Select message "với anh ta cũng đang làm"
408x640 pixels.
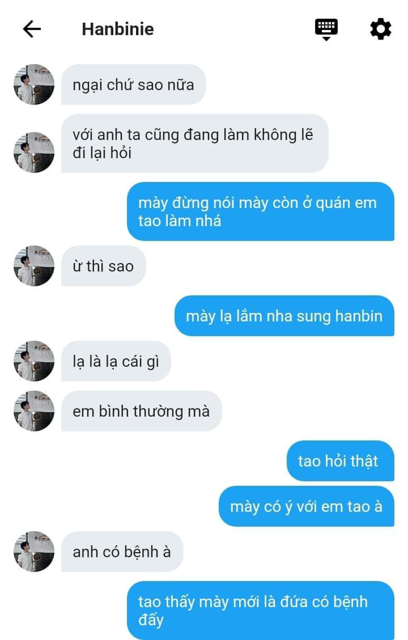194,143
